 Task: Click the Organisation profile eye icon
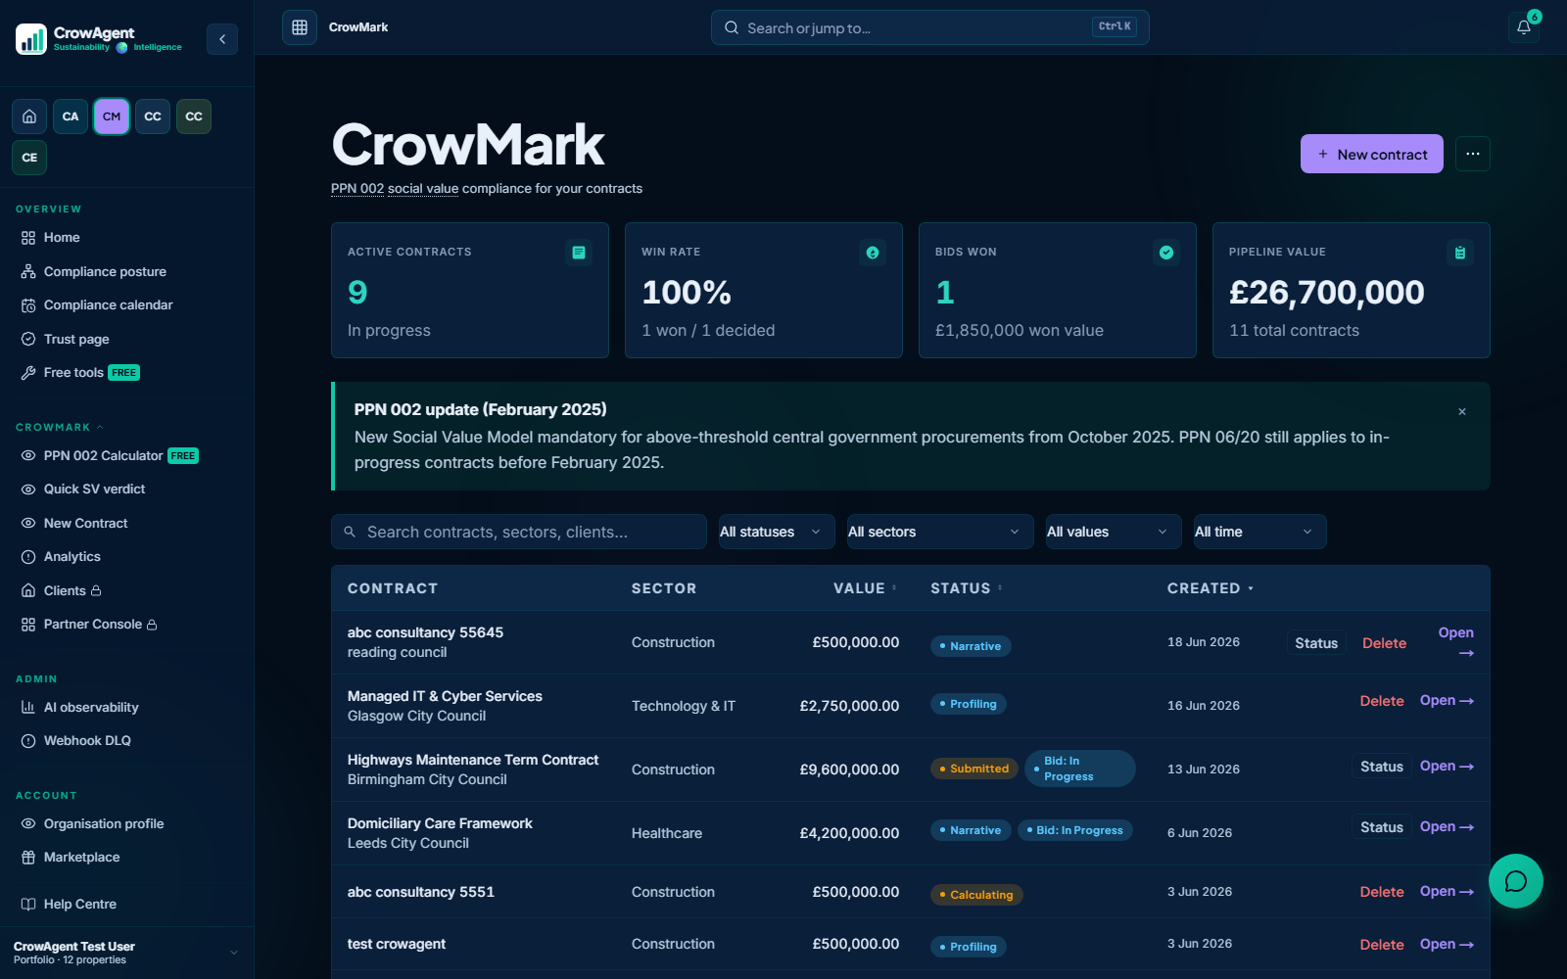[28, 824]
